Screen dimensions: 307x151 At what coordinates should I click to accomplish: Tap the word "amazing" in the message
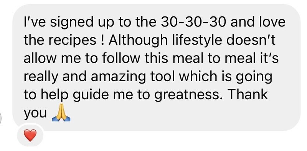[118, 77]
